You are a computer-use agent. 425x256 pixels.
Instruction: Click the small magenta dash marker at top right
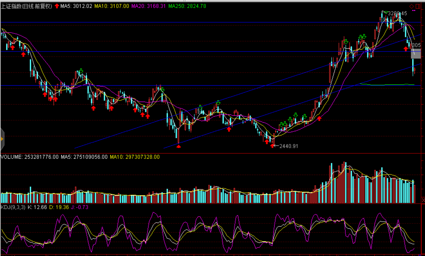coord(414,11)
